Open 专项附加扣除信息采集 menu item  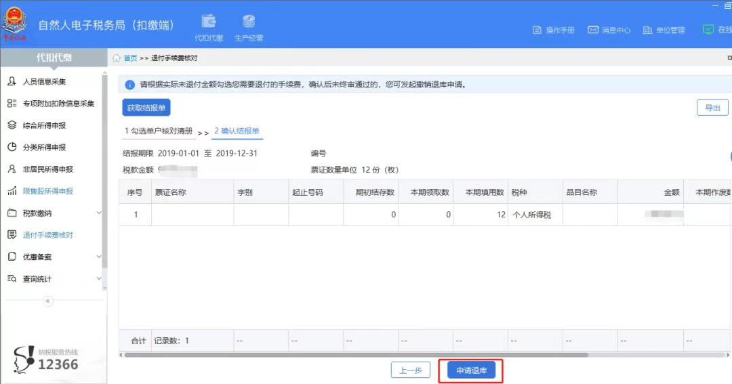pos(58,104)
